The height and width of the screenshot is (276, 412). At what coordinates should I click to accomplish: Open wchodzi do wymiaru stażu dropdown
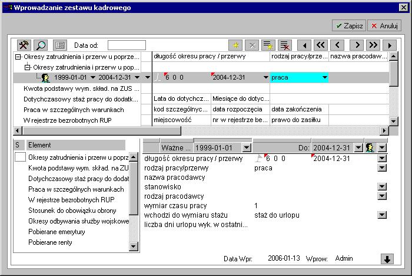tap(382, 215)
